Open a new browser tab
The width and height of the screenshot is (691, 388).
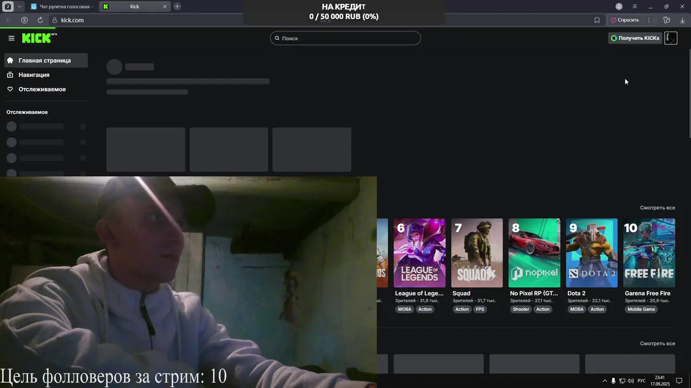[177, 6]
